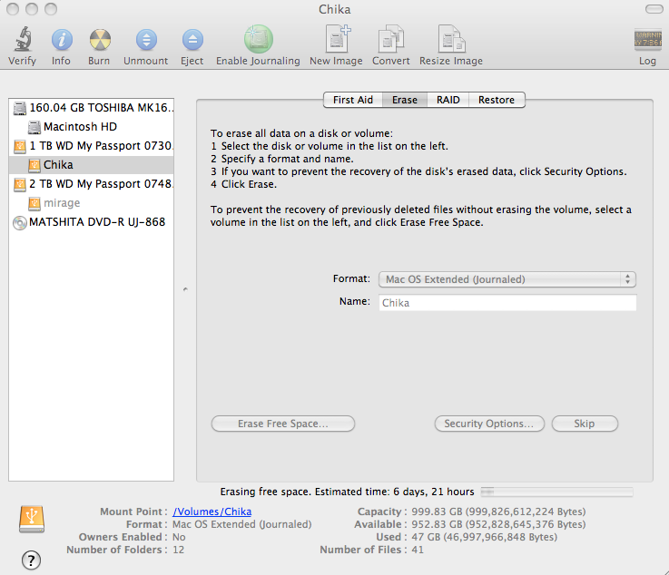Select the Chika volume in sidebar
Screen dimensions: 669x575
tap(92, 165)
